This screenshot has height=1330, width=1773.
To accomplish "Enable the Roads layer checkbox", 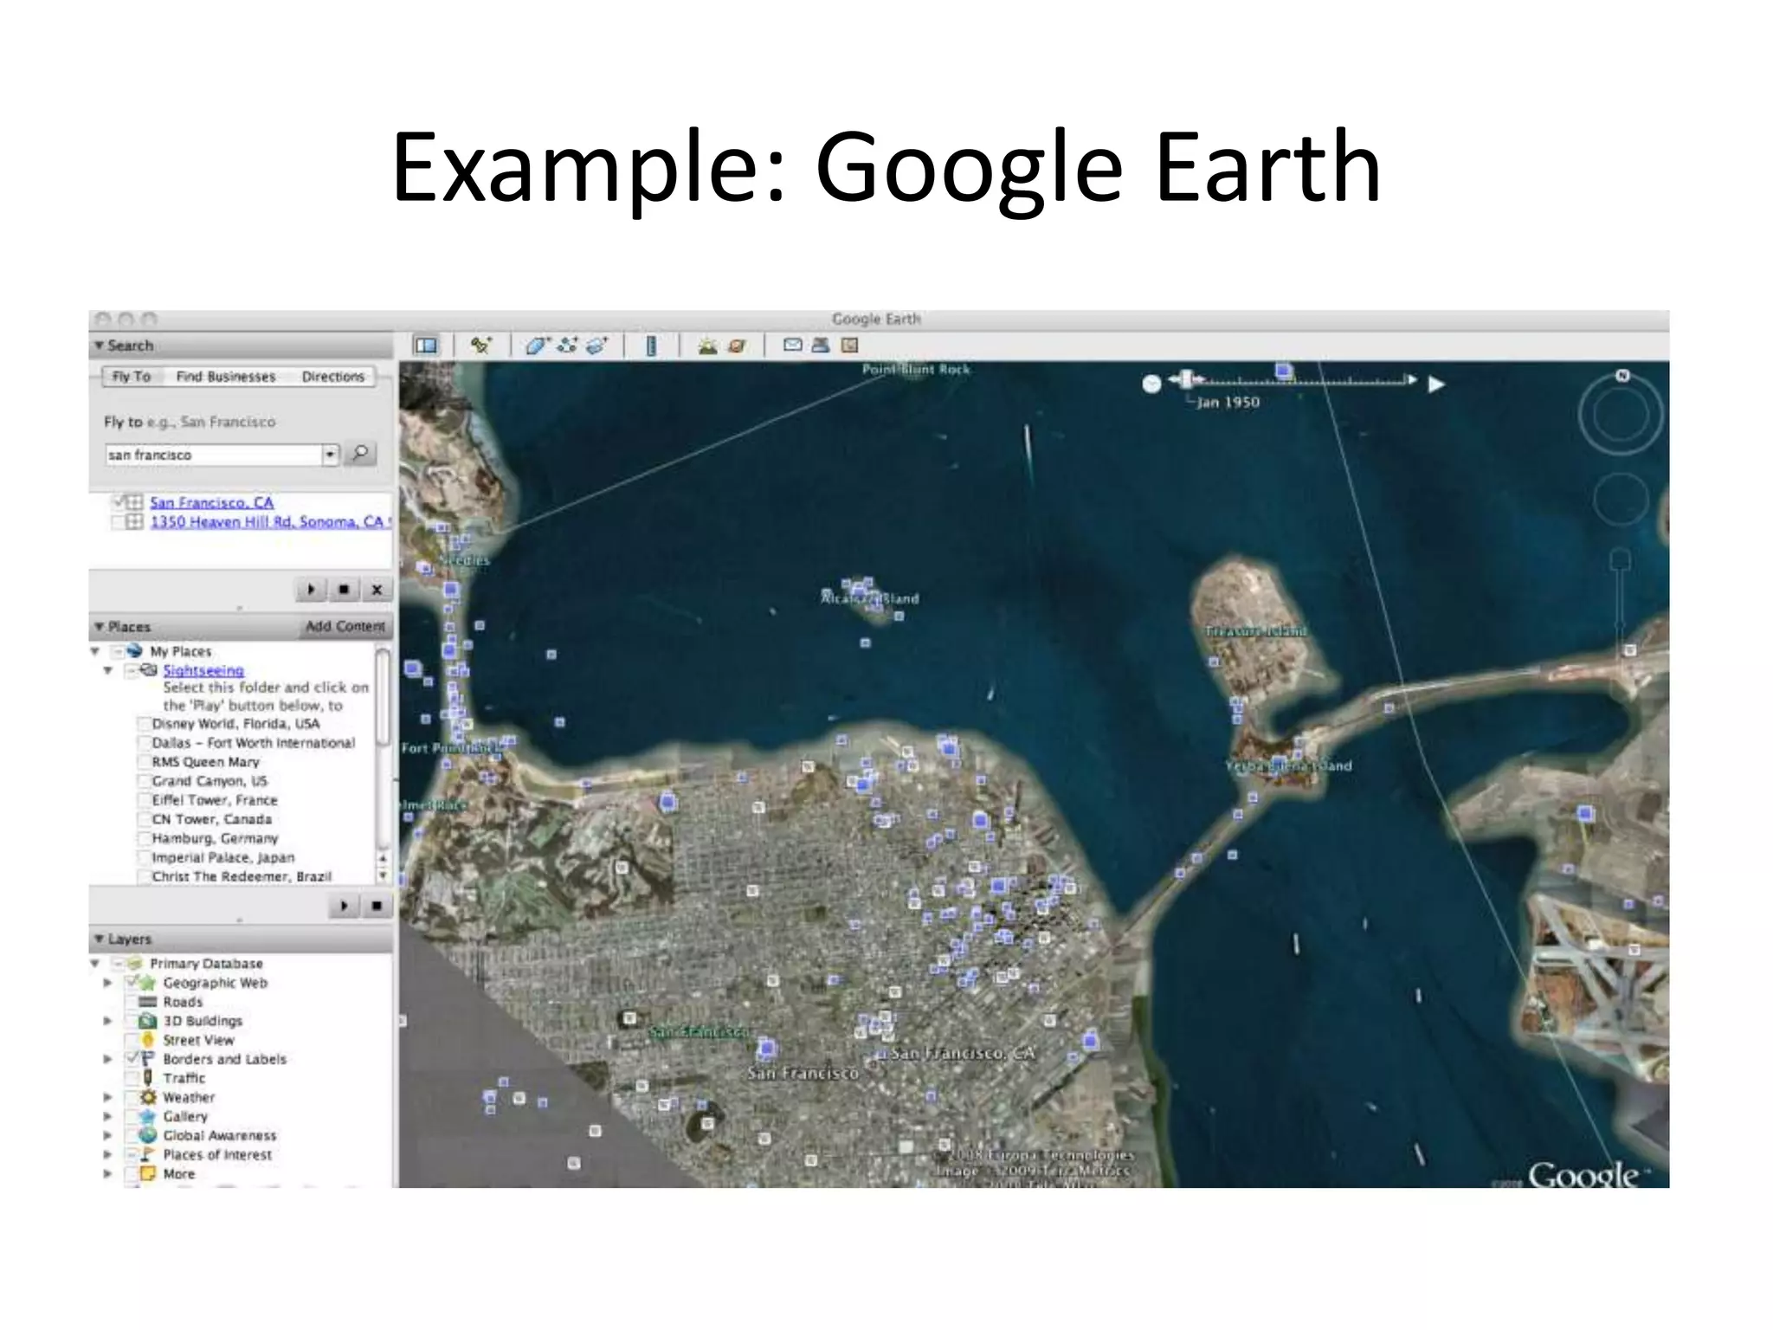I will click(132, 1002).
